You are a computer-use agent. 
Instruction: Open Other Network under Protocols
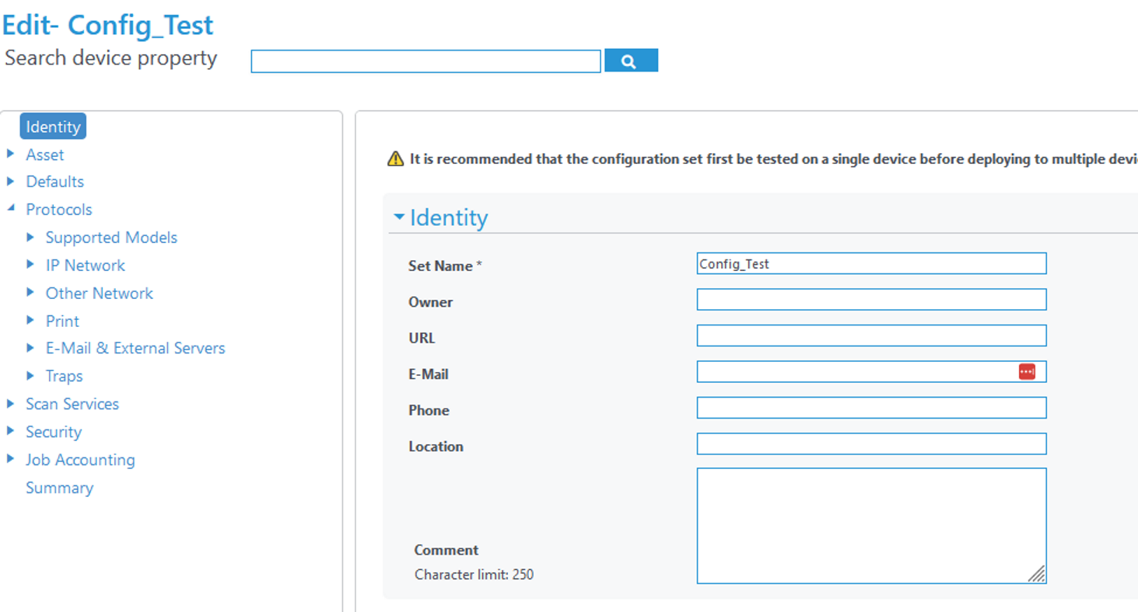100,294
